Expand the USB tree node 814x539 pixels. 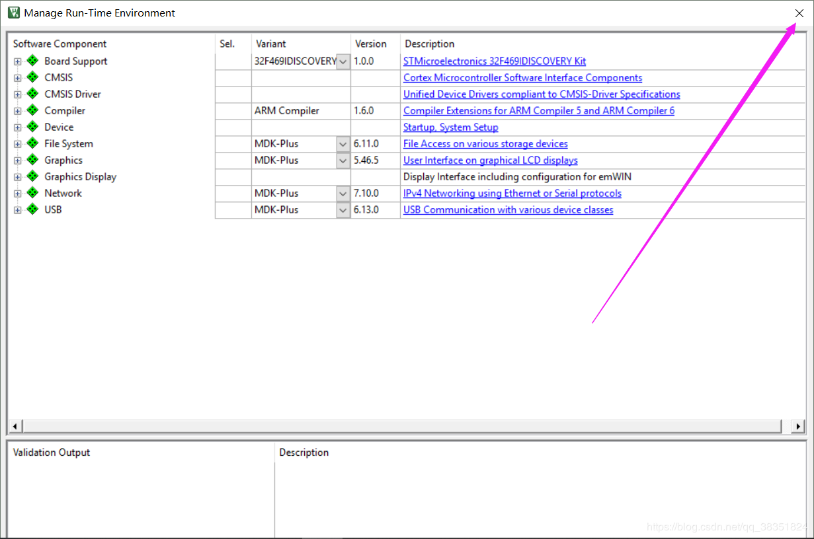[17, 210]
